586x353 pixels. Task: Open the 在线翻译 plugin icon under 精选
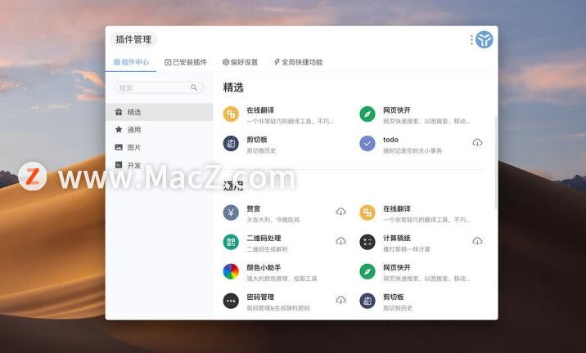pyautogui.click(x=231, y=114)
